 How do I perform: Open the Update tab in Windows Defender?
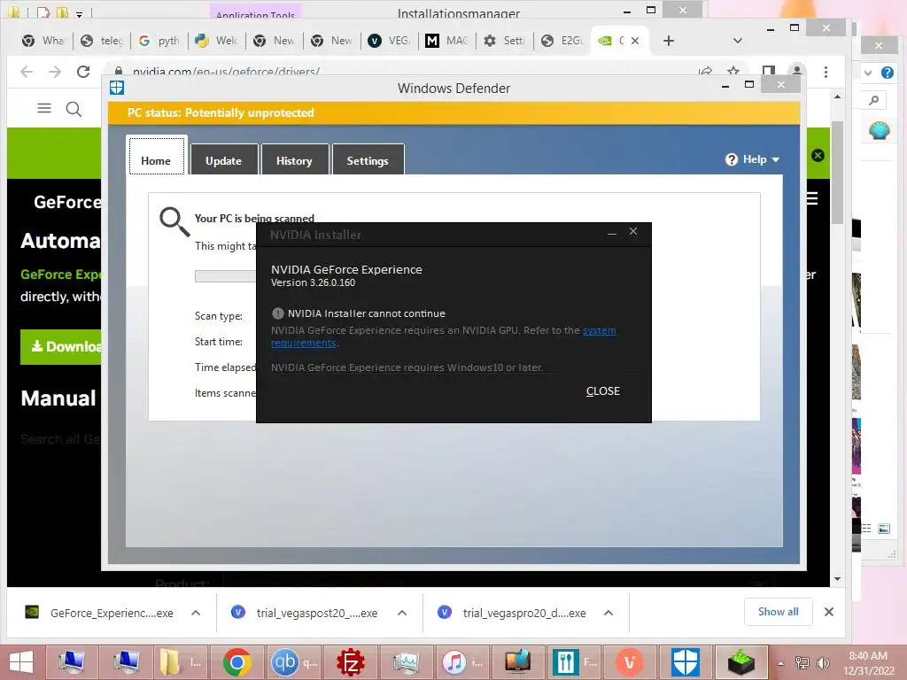pos(224,161)
